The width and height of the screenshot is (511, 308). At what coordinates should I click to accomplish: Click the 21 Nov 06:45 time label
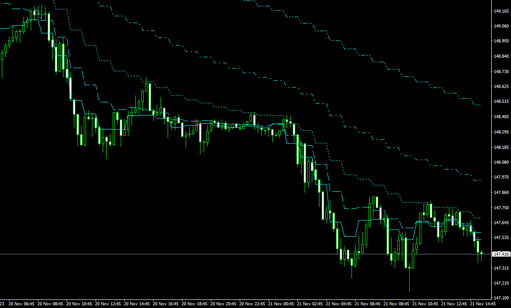pos(367,304)
